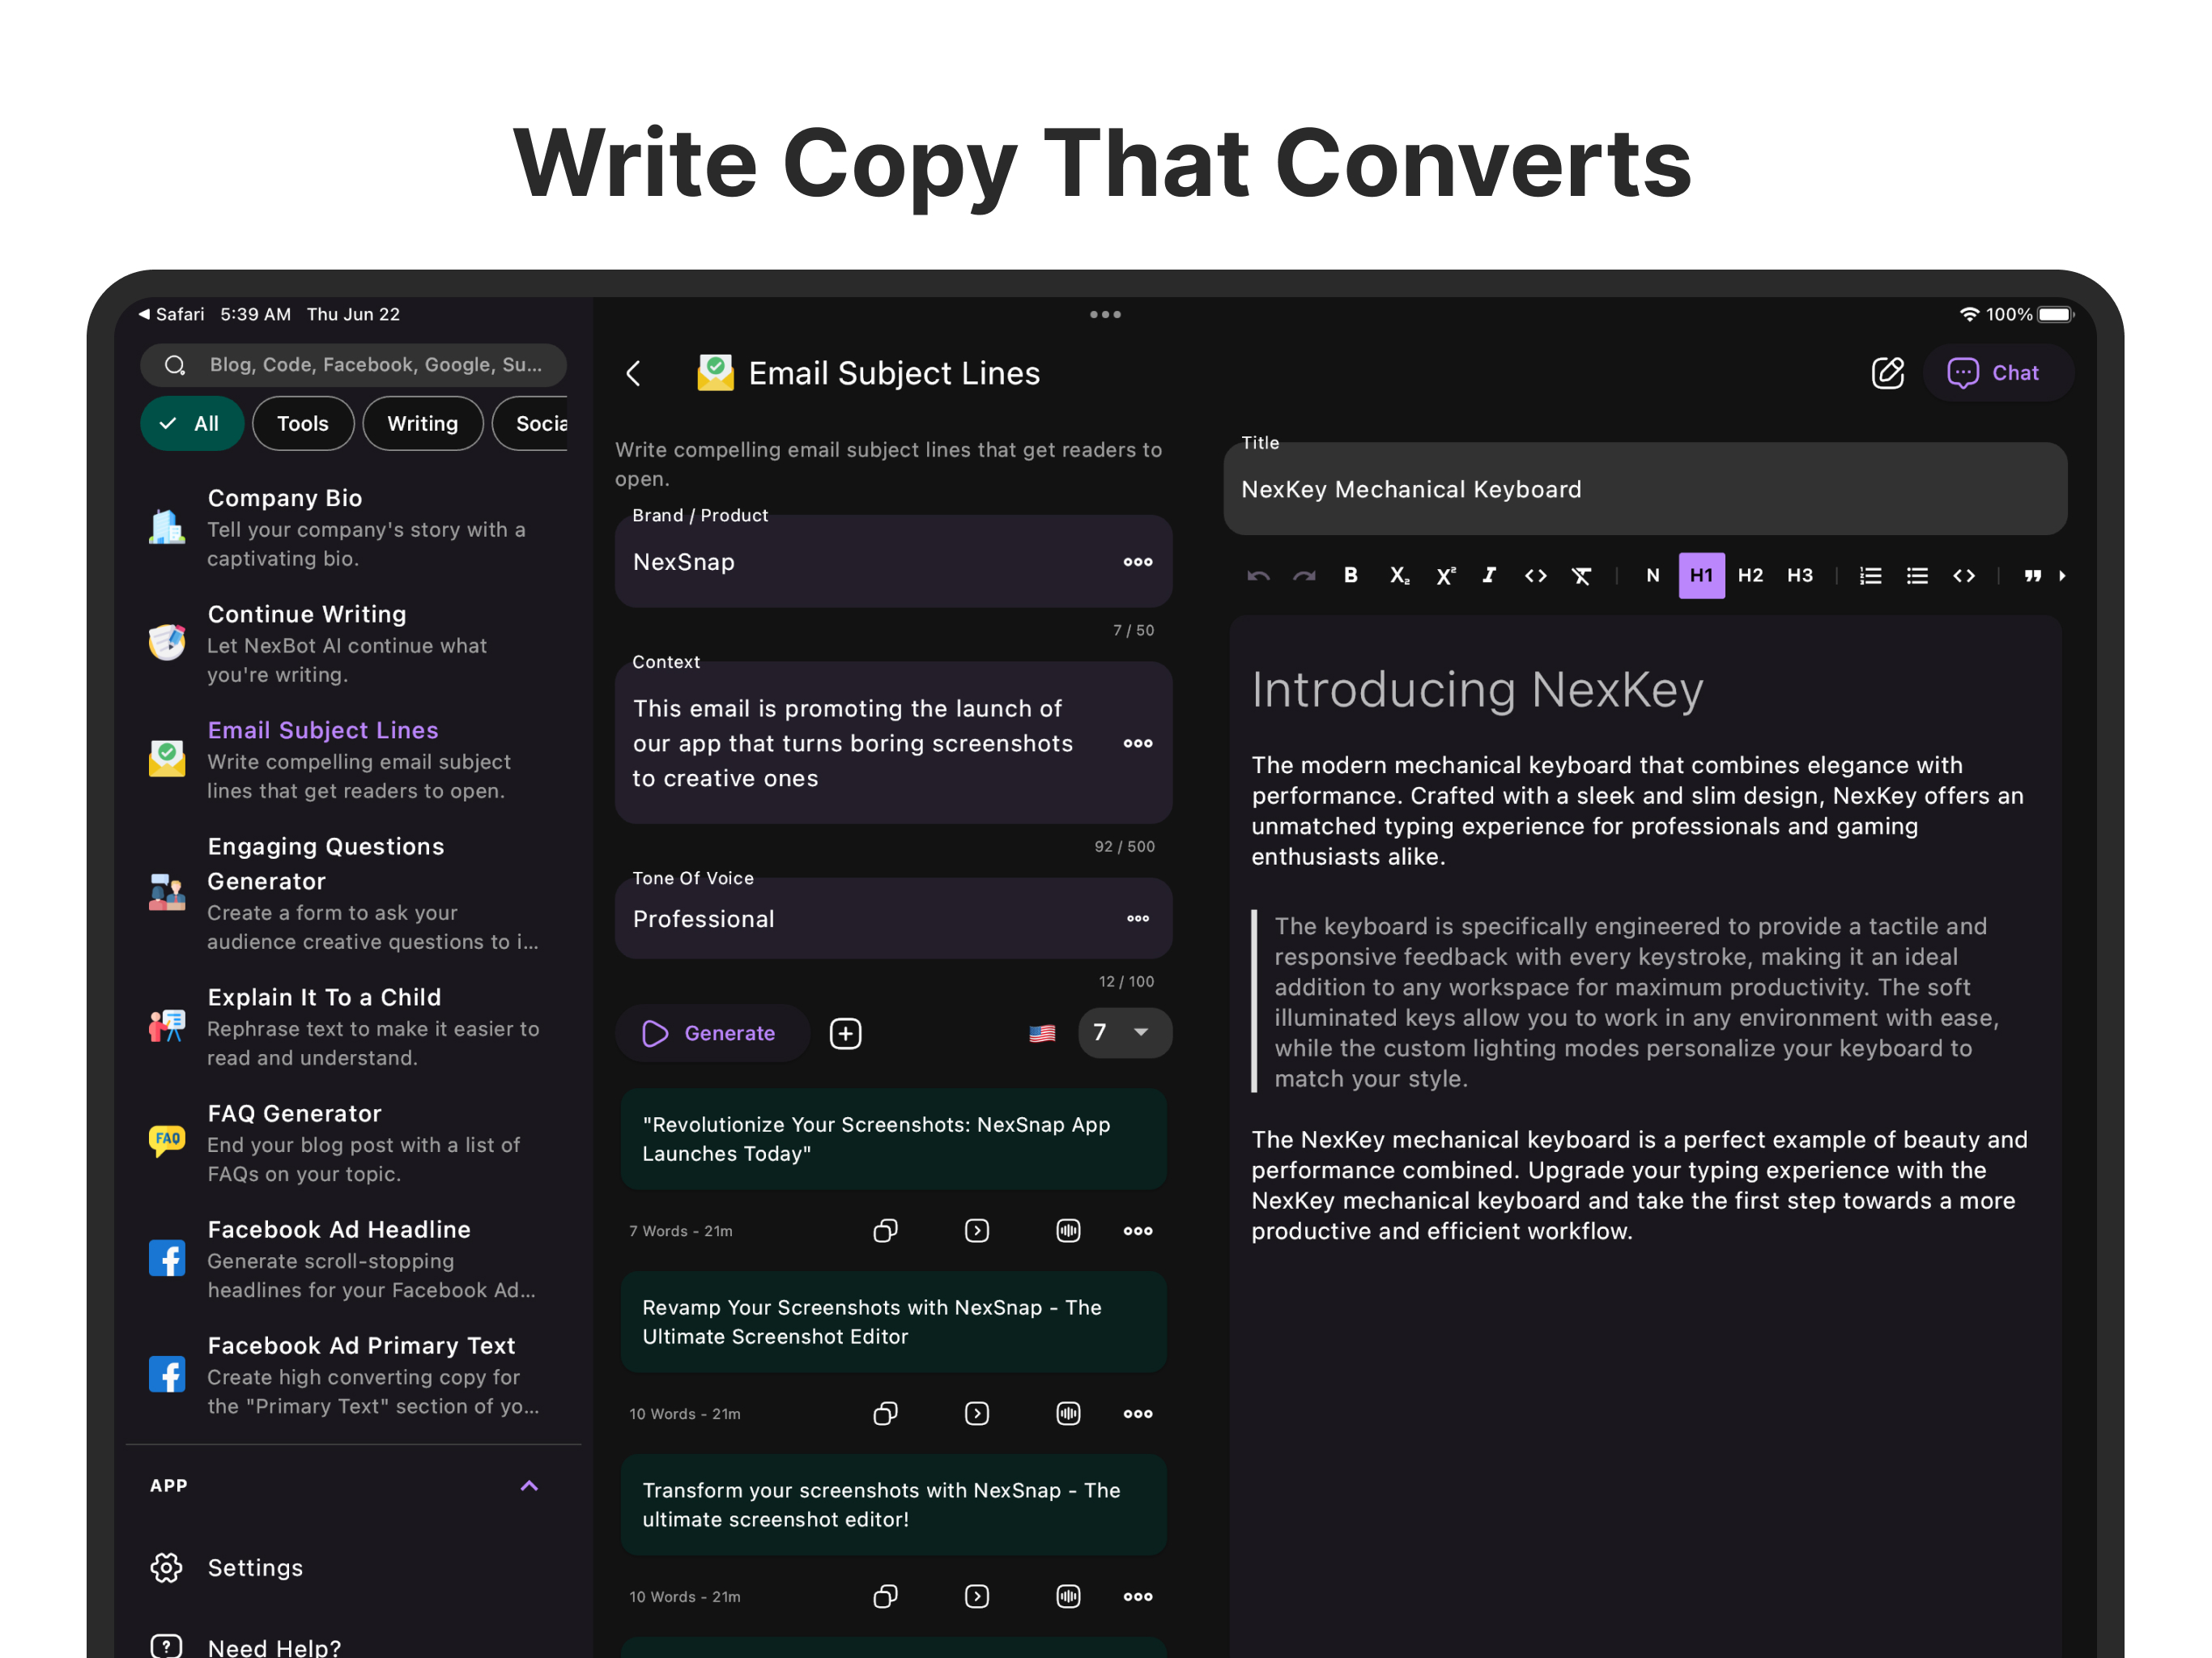The image size is (2212, 1658).
Task: Select the US flag language selector
Action: pos(1042,1033)
